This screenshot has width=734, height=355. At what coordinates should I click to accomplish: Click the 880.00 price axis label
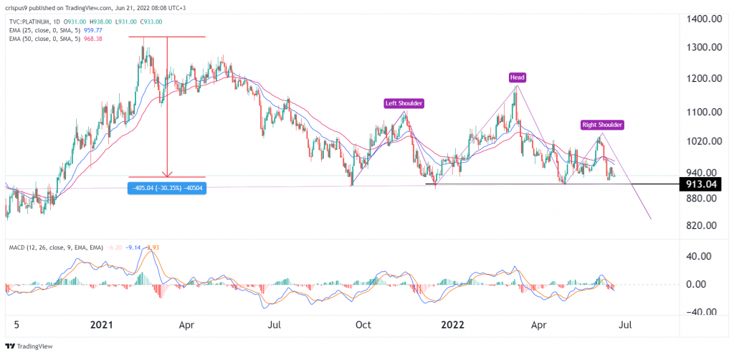pos(702,198)
